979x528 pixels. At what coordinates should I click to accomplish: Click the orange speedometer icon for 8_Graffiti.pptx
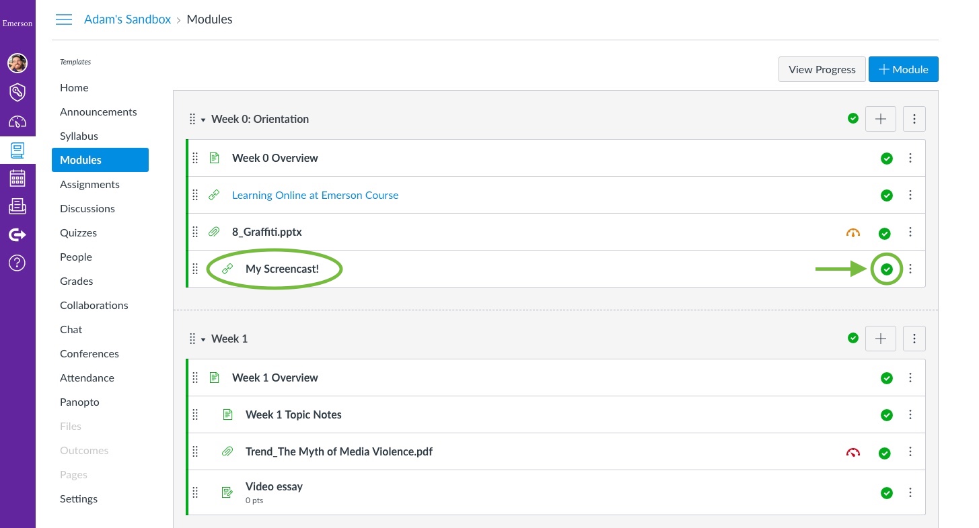(x=853, y=233)
